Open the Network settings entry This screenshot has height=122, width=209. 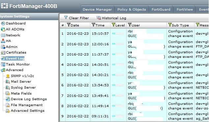(13, 35)
